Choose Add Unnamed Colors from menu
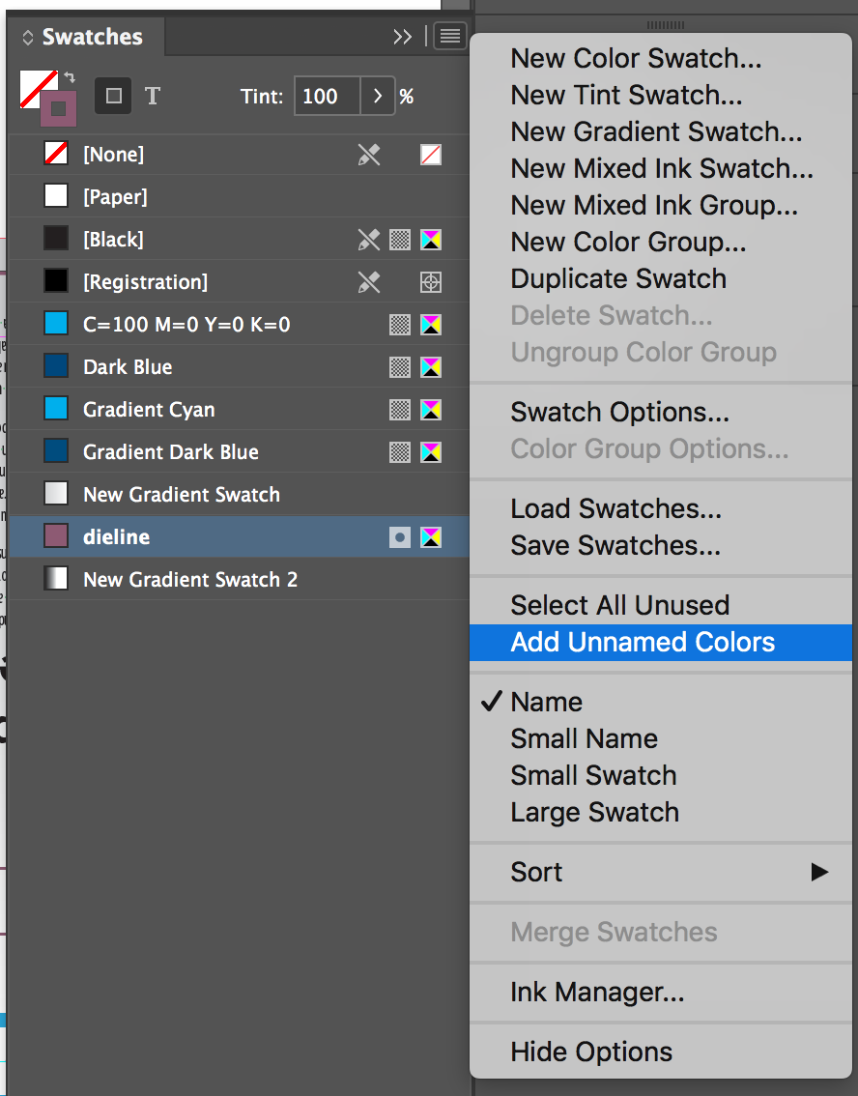Screen dimensions: 858x1096 point(643,642)
